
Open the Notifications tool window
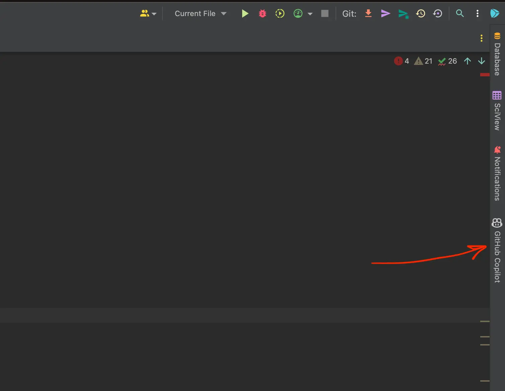point(497,173)
